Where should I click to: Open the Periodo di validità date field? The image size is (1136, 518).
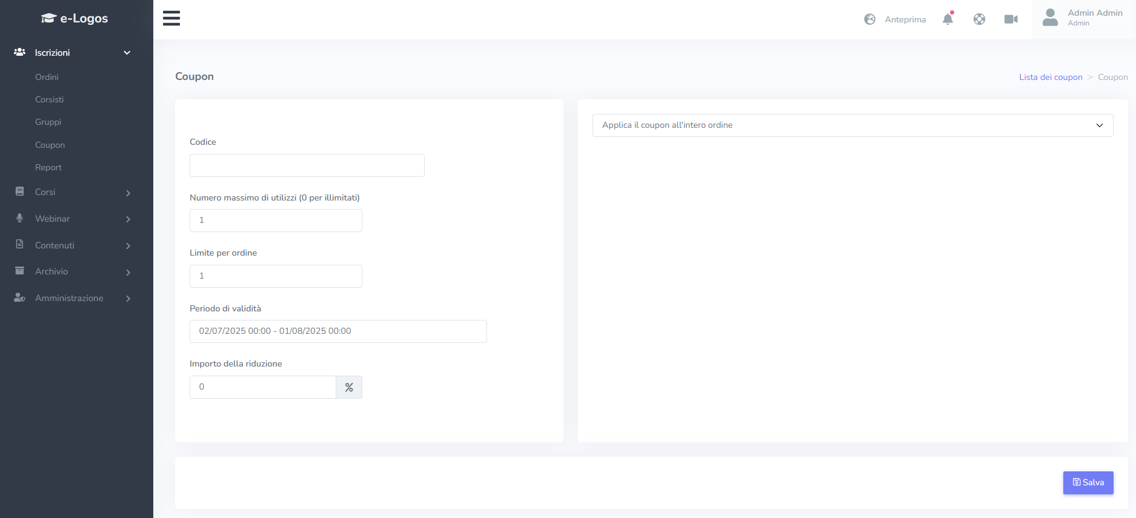tap(337, 331)
